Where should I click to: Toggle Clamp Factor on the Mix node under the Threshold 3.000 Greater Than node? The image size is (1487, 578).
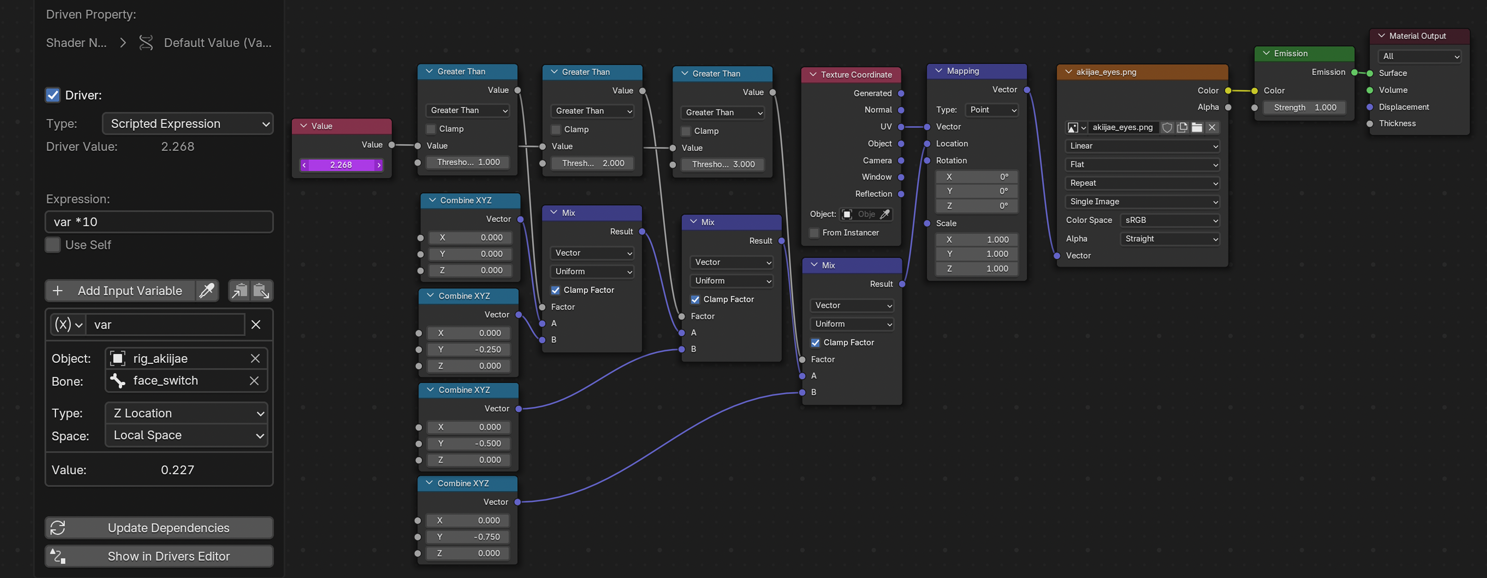695,299
